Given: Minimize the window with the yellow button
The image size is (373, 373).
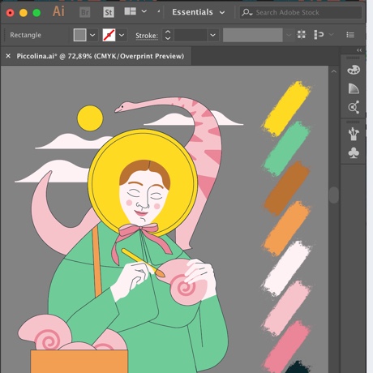Looking at the screenshot, I should click(24, 13).
